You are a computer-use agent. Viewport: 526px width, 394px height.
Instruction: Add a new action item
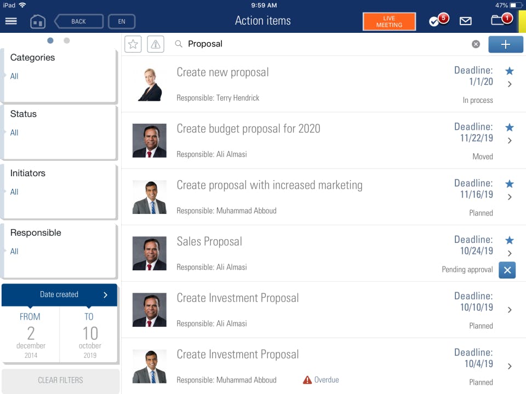click(505, 44)
